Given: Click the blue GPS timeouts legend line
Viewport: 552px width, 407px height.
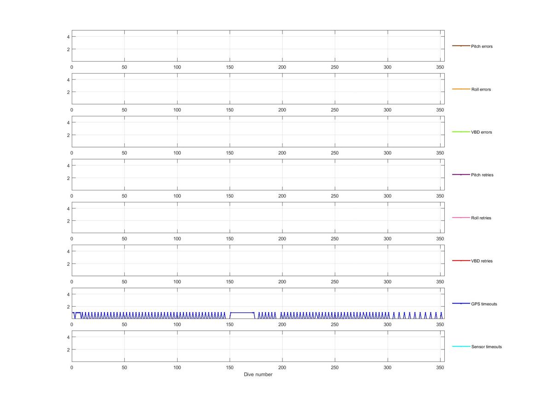Looking at the screenshot, I should coord(461,304).
